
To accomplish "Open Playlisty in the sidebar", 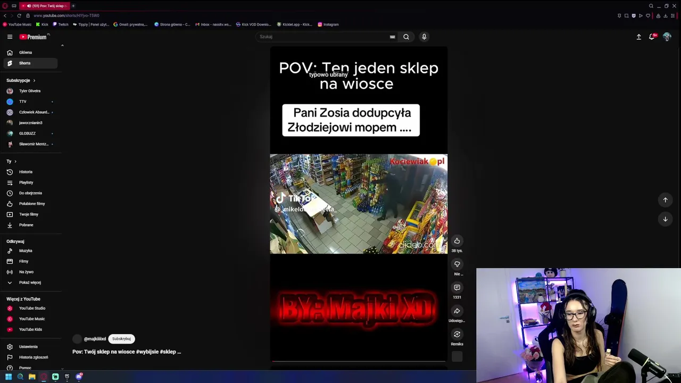I will (x=30, y=182).
